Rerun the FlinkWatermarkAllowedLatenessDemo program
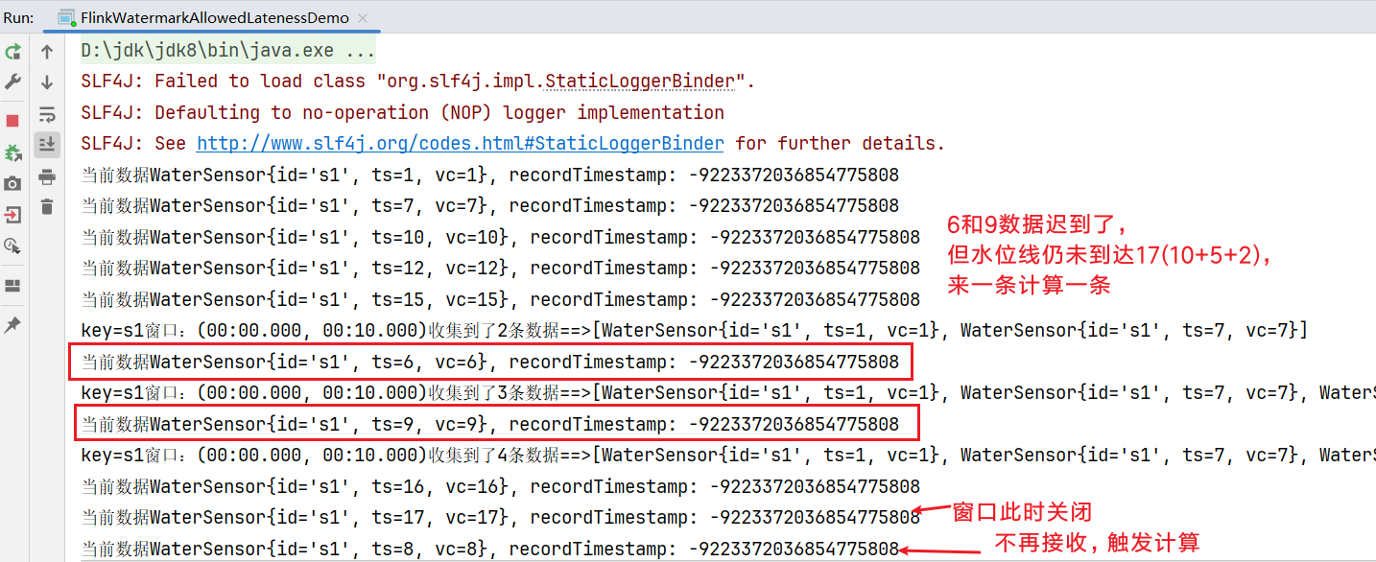This screenshot has width=1376, height=562. (12, 53)
